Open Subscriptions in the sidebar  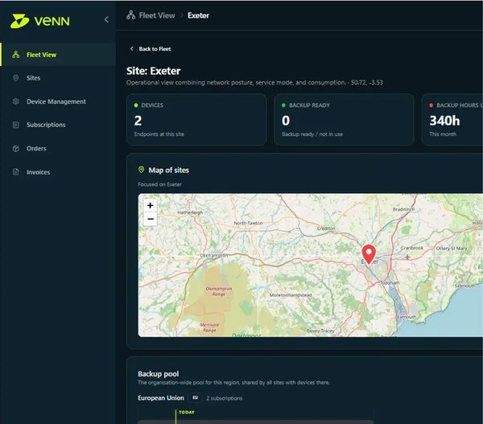tap(58, 125)
